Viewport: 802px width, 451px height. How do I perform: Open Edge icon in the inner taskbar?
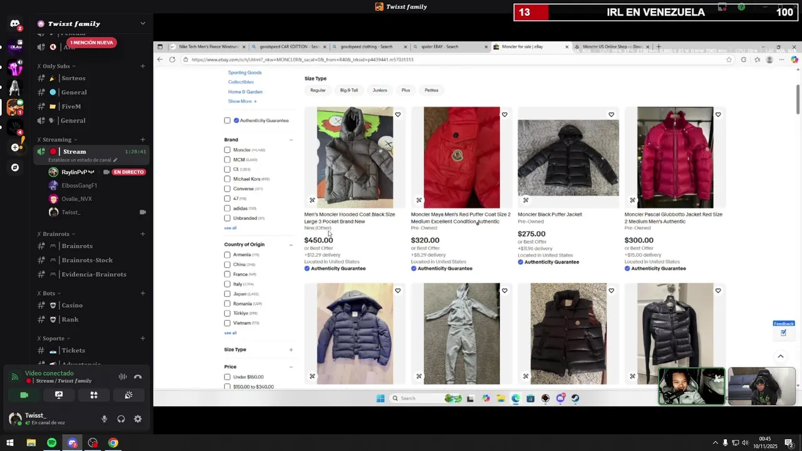(515, 398)
